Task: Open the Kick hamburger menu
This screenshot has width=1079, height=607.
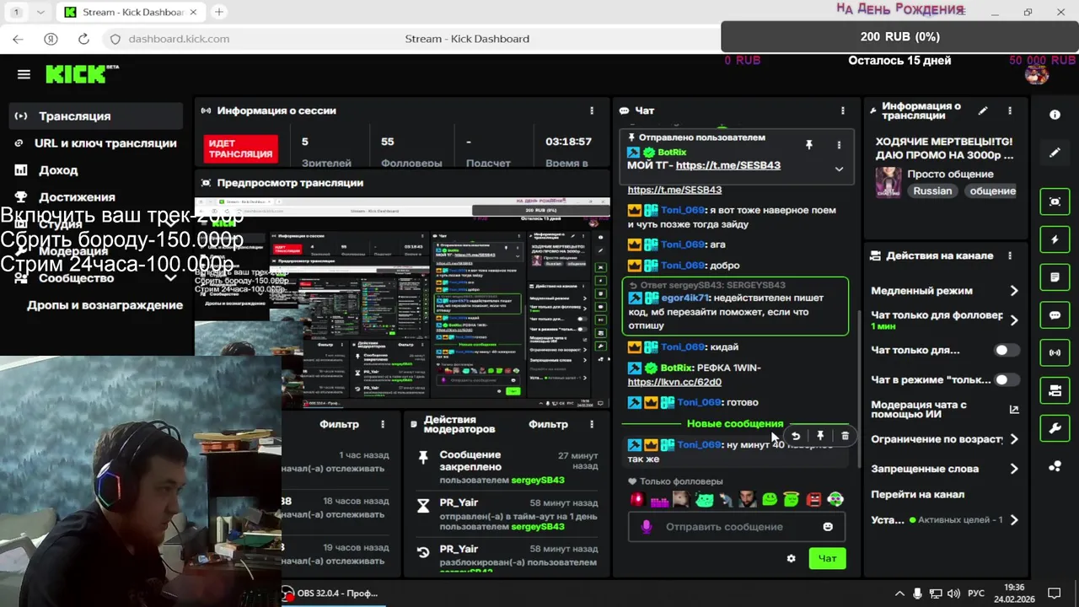Action: 24,74
